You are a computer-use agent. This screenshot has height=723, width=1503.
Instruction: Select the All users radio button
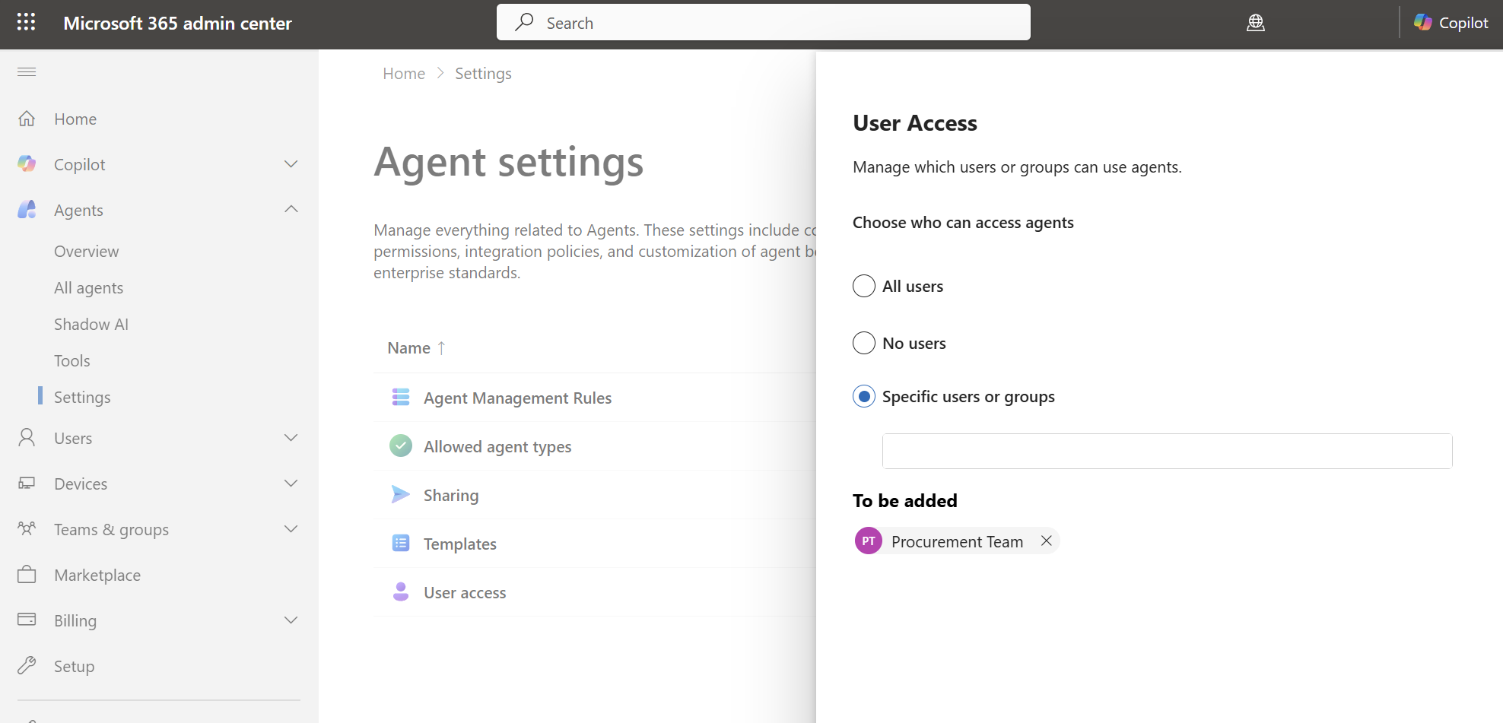864,286
